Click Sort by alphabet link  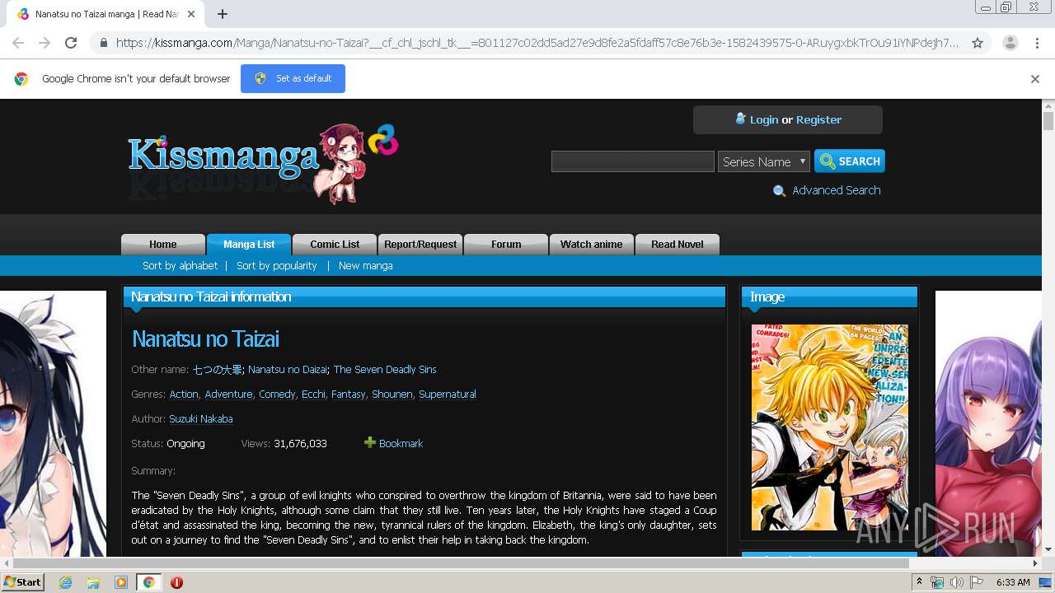[x=180, y=265]
